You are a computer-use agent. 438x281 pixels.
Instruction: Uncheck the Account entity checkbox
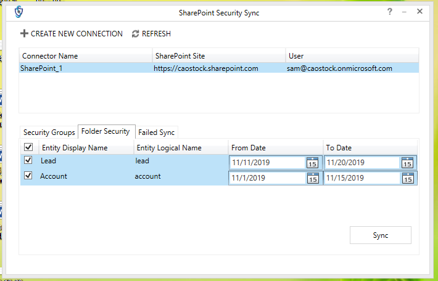pos(28,176)
